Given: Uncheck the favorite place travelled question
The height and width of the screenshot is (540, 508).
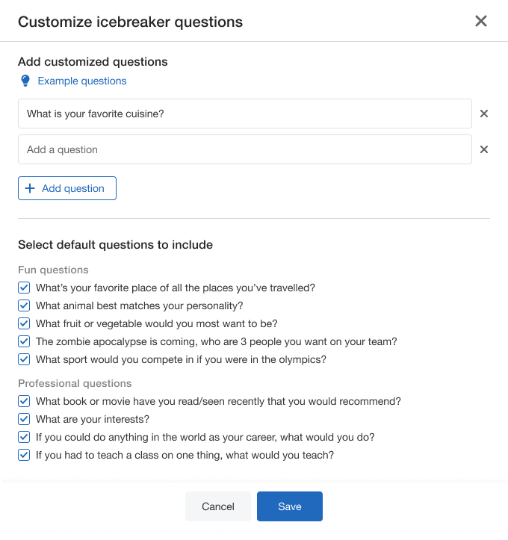Looking at the screenshot, I should 24,288.
